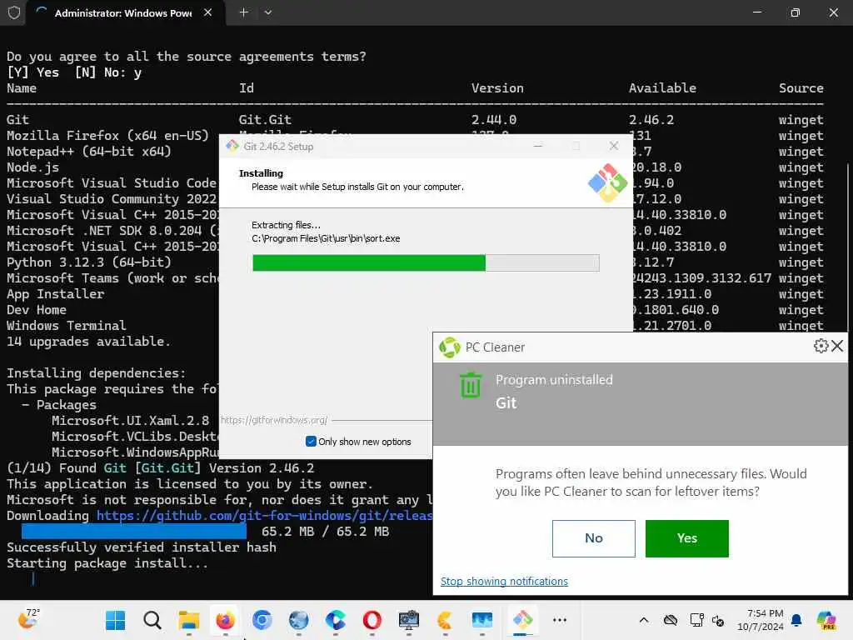Open Opera browser from taskbar
853x640 pixels.
point(372,620)
